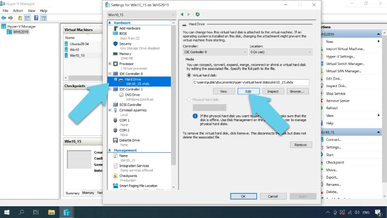Collapse the IDE Controller 0 node
The height and width of the screenshot is (218, 387).
click(110, 74)
